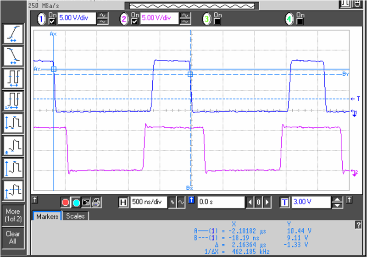Click the help question mark icon

click(x=358, y=225)
